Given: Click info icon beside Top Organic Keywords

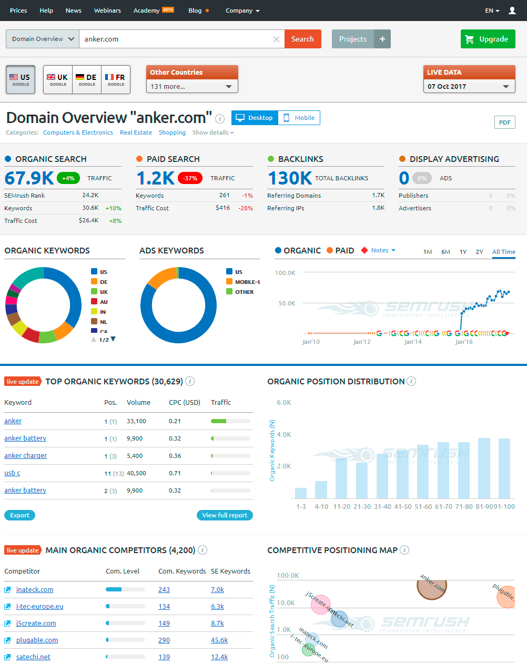Looking at the screenshot, I should click(190, 381).
